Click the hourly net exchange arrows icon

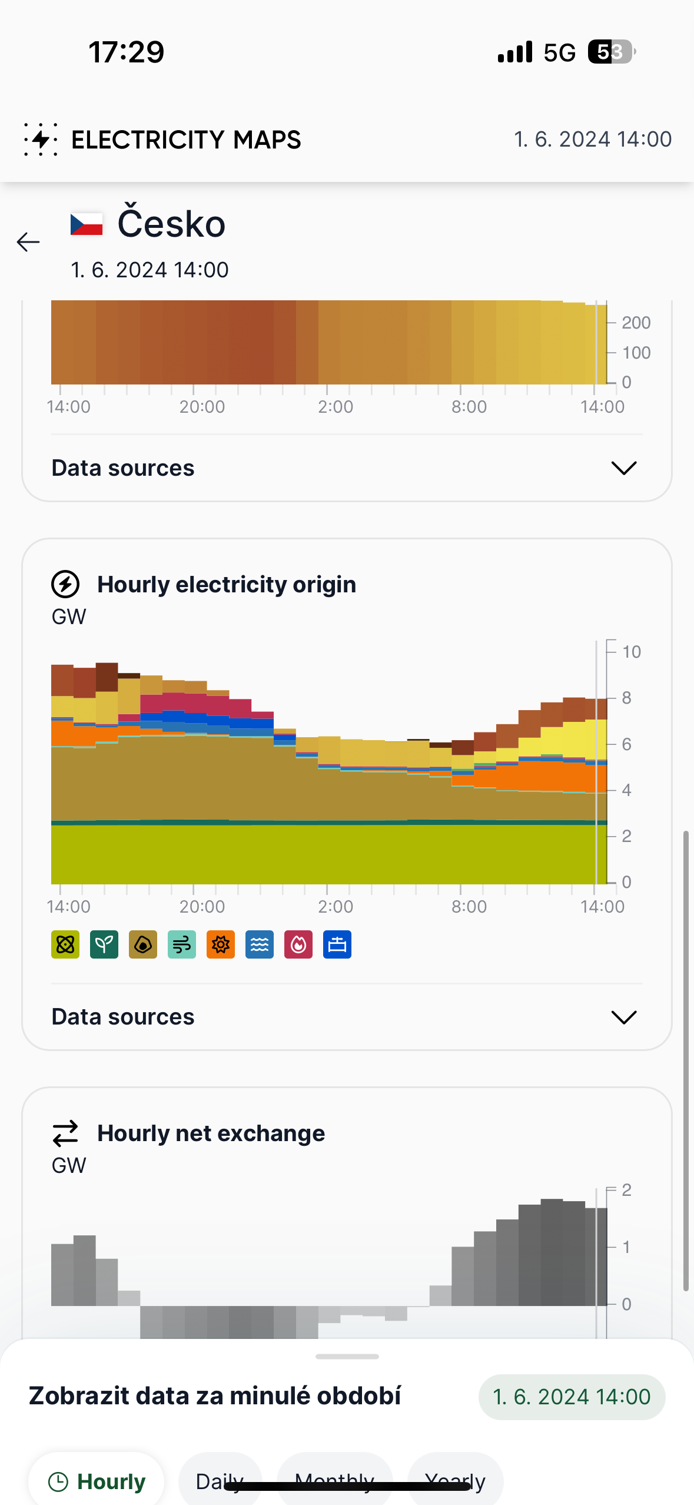point(65,1132)
